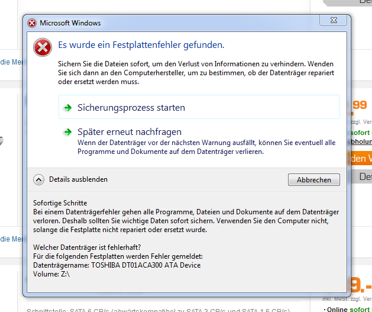Image resolution: width=372 pixels, height=312 pixels.
Task: Click the green arrow next to Sicherungsprozess starten
Action: (67, 108)
